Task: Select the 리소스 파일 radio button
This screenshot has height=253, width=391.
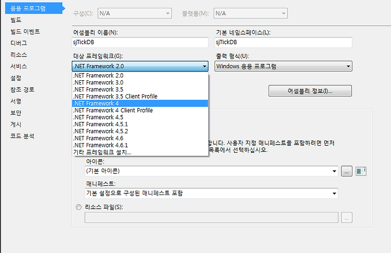Action: pos(79,207)
